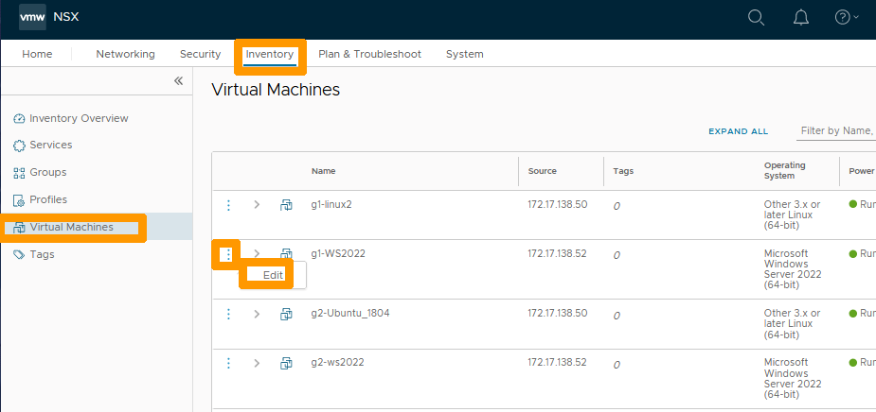Image resolution: width=876 pixels, height=412 pixels.
Task: Click the Virtual Machines sidebar icon
Action: (x=20, y=228)
